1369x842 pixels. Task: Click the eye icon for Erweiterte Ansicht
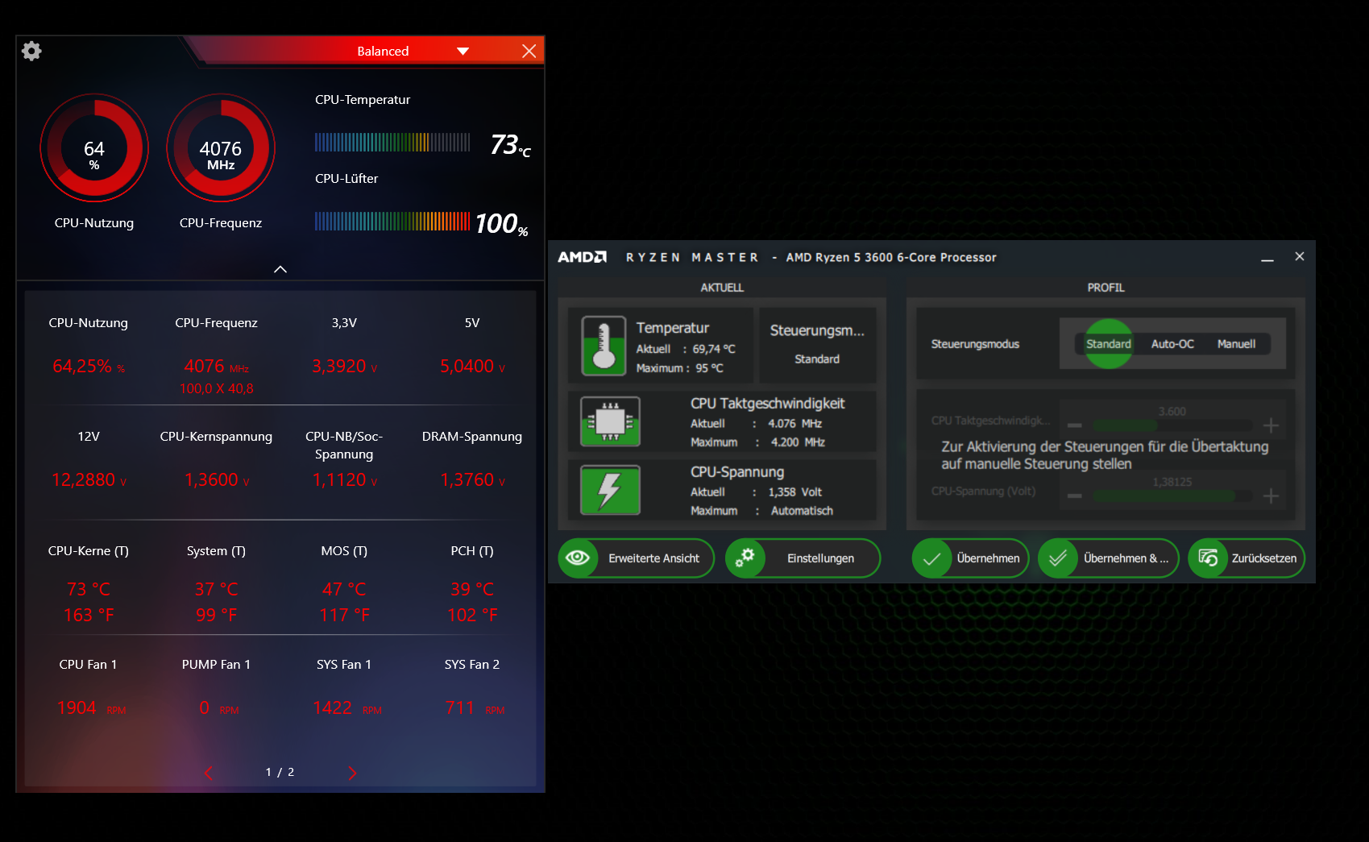point(578,558)
